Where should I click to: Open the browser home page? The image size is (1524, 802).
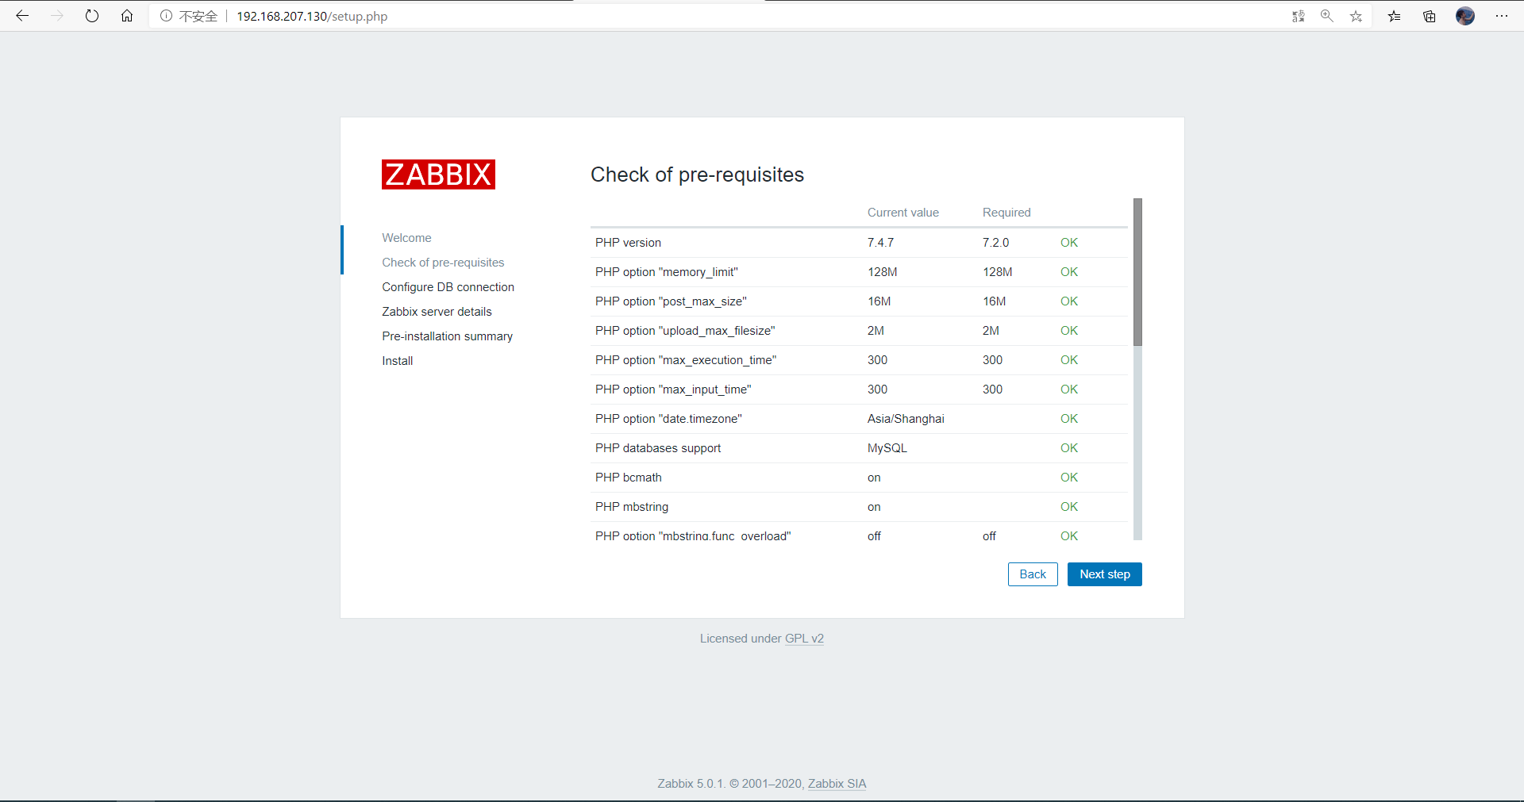127,16
